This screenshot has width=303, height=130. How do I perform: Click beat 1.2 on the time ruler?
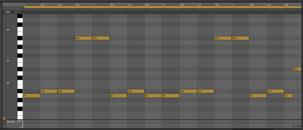[x=42, y=5]
